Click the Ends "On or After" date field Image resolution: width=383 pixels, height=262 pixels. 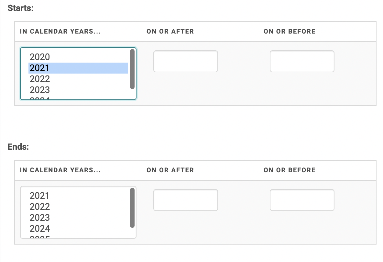pos(185,200)
